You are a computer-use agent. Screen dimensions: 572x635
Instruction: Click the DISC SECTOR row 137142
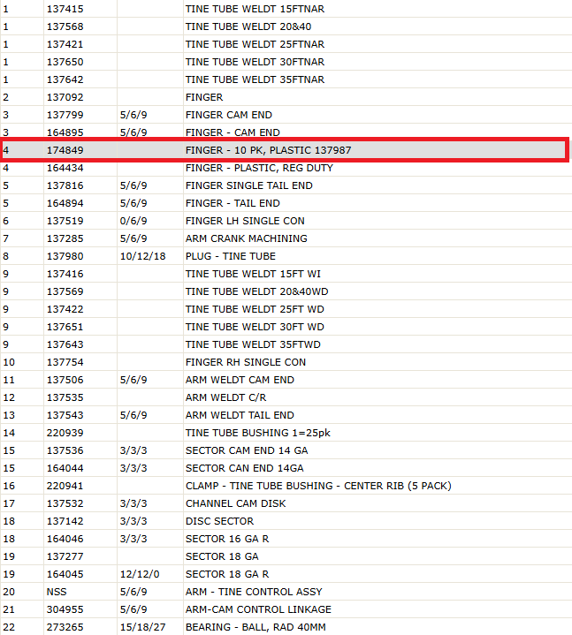286,521
